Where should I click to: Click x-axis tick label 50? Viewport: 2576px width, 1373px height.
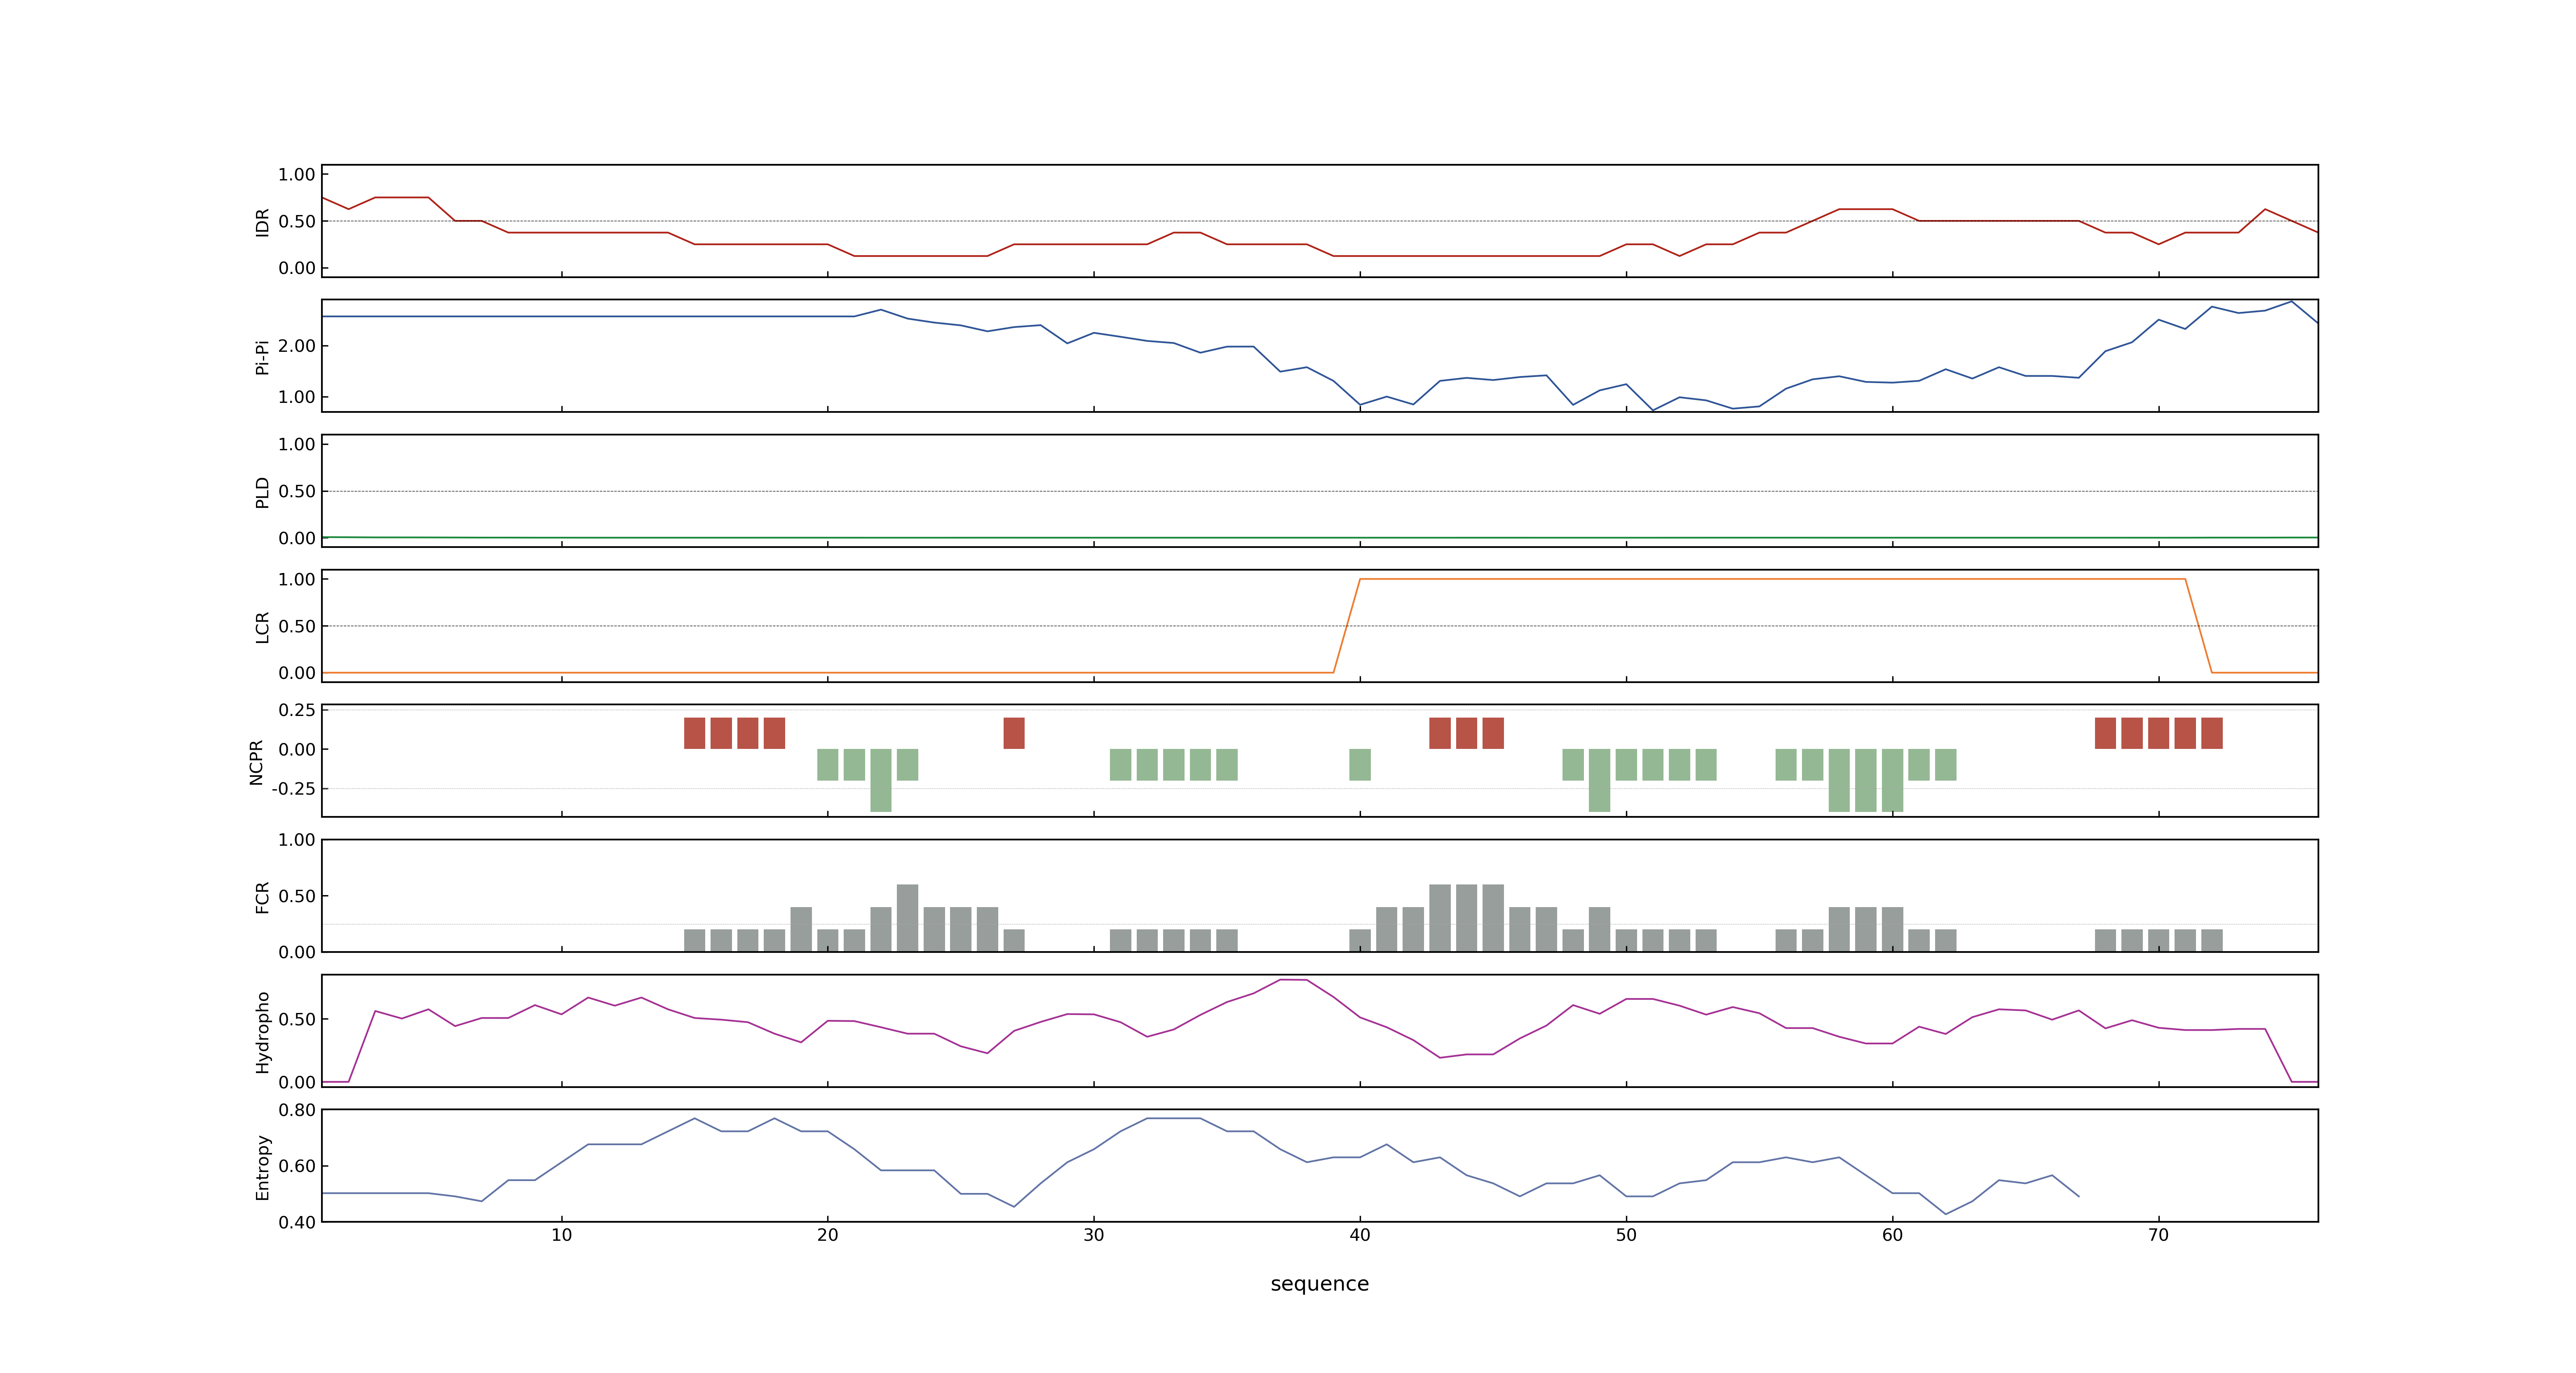pos(1626,1235)
